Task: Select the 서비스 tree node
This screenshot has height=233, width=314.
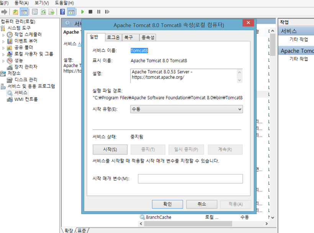Action: (21, 93)
